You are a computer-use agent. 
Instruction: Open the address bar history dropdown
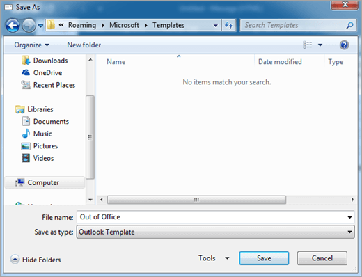click(216, 25)
